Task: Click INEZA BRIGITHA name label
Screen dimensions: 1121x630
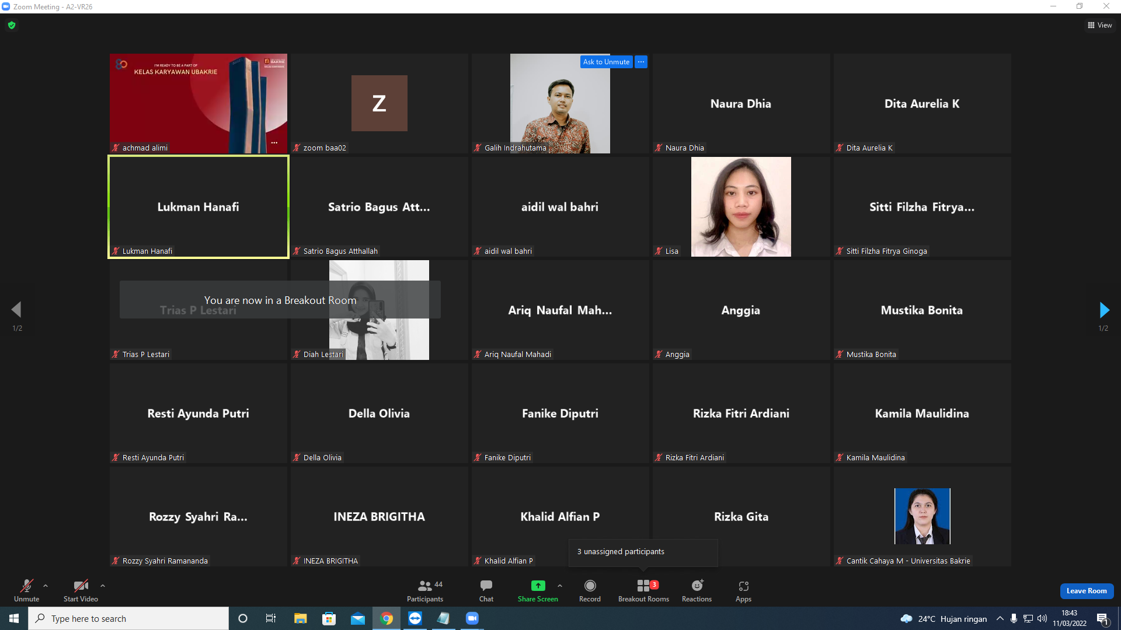Action: pyautogui.click(x=330, y=561)
